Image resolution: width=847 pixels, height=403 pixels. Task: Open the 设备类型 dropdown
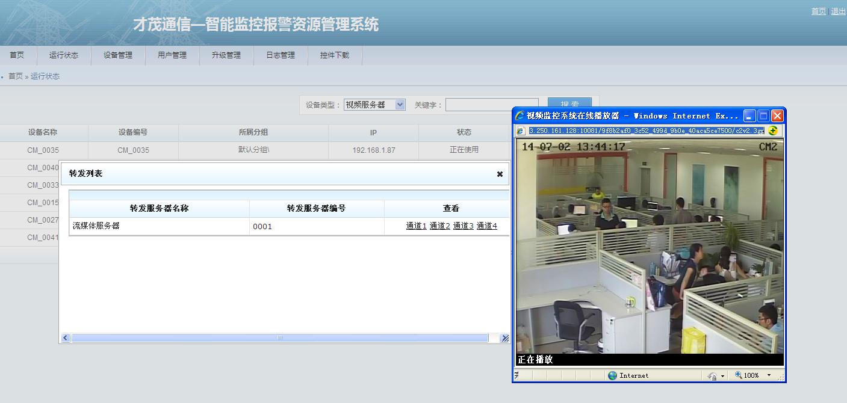(x=374, y=105)
